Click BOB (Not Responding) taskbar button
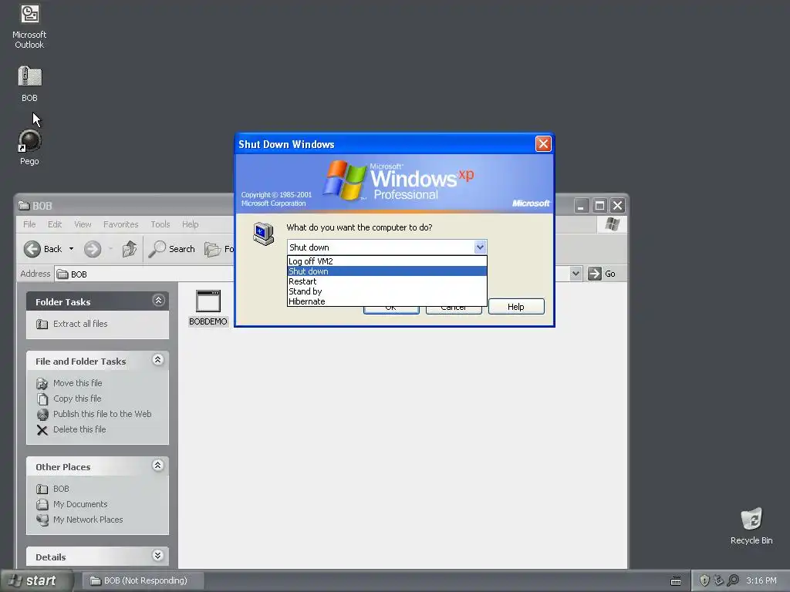790x592 pixels. coord(142,580)
